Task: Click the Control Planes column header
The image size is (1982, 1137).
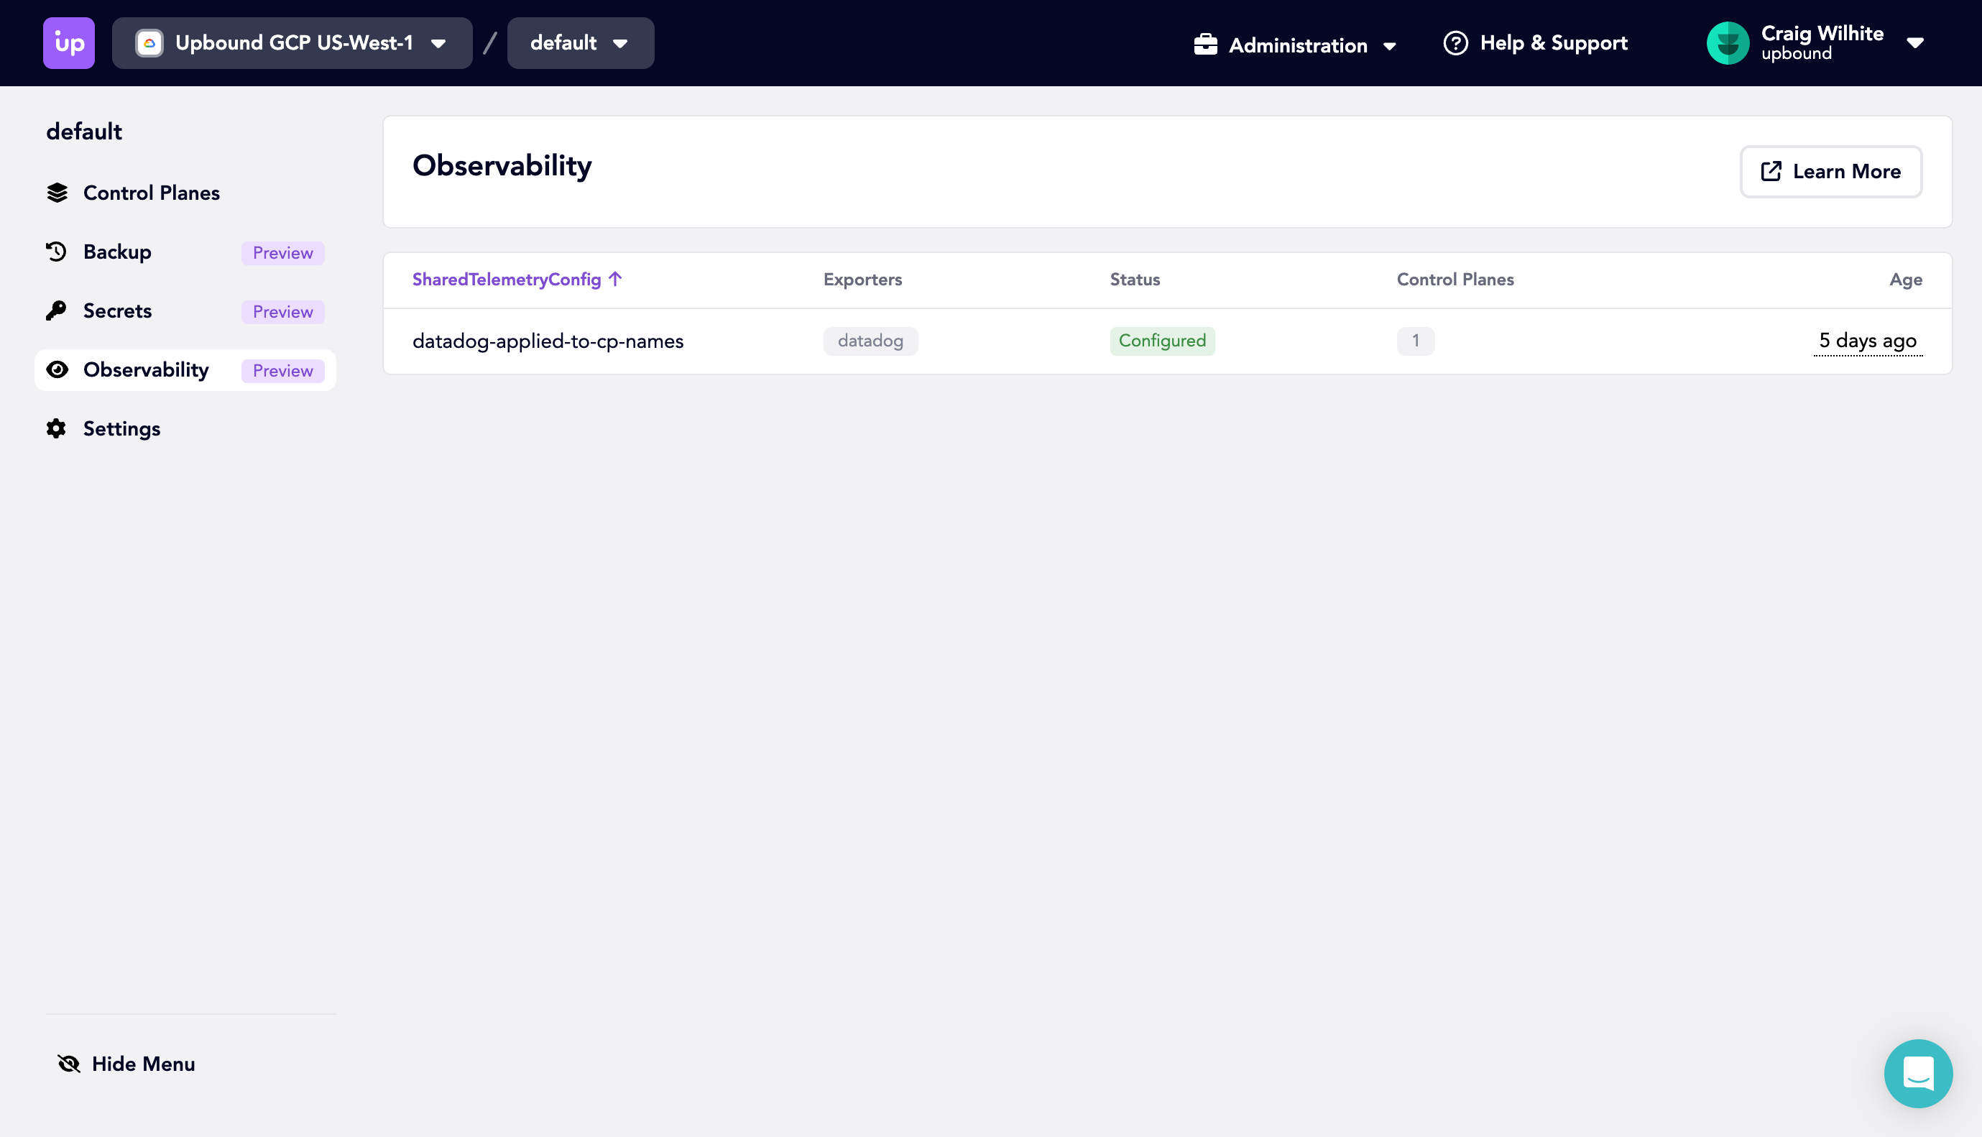Action: 1455,280
